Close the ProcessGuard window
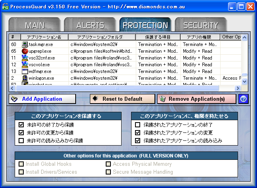Screen dimensions: 257x188 pyautogui.click(x=251, y=7)
